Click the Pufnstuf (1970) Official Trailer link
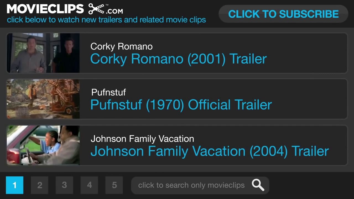Image resolution: width=354 pixels, height=199 pixels. point(181,105)
